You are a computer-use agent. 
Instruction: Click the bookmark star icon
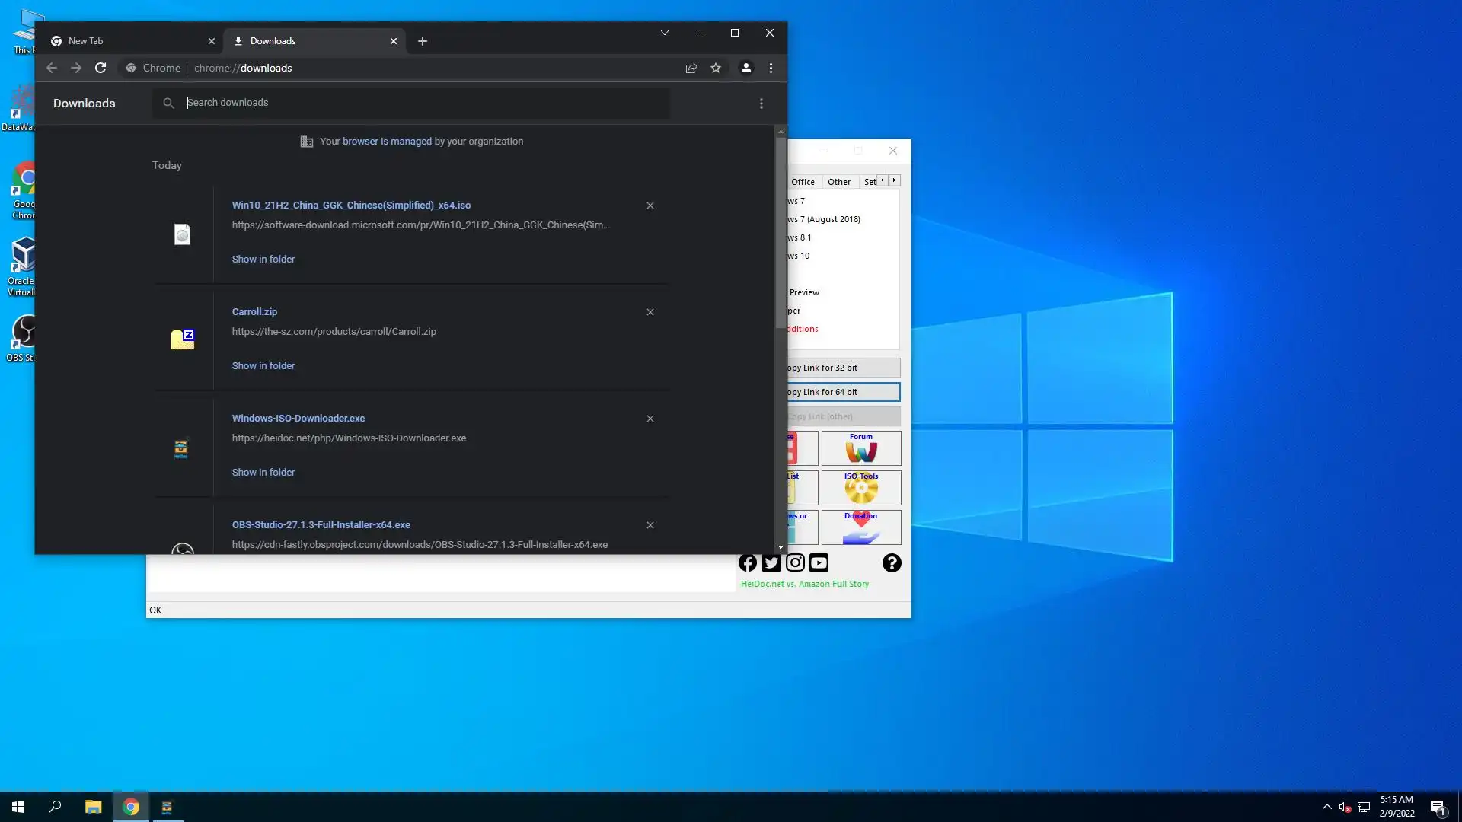[716, 68]
